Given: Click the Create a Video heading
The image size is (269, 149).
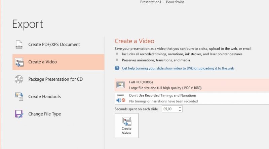Looking at the screenshot, I should click(134, 41).
